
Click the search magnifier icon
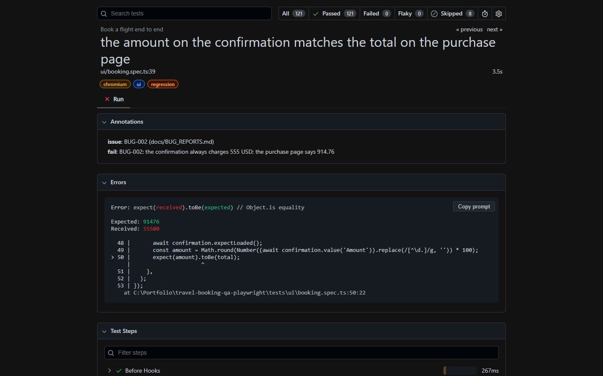(x=104, y=14)
